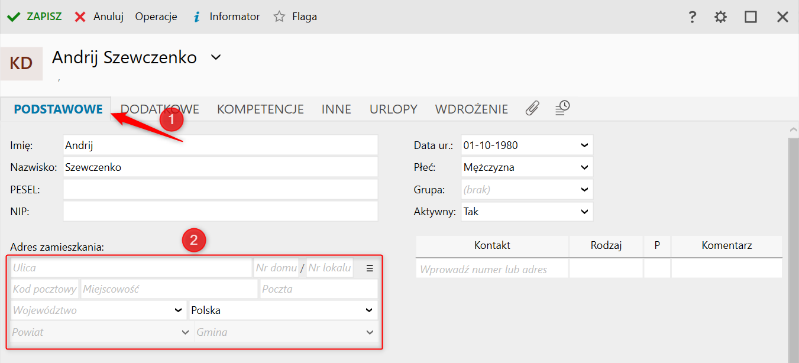The width and height of the screenshot is (799, 363).
Task: Click the Ulica street input field
Action: click(x=131, y=268)
